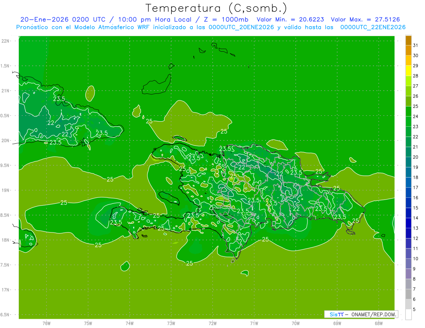
Task: Click the colorbar label '10'
Action: pos(416,259)
